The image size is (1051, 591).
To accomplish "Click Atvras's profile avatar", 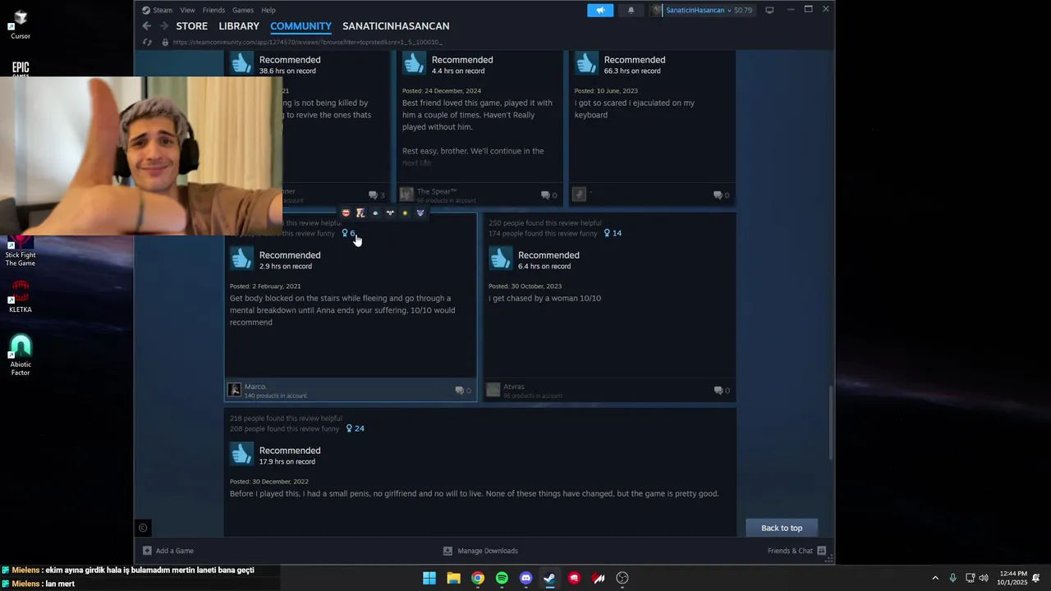I will click(493, 390).
